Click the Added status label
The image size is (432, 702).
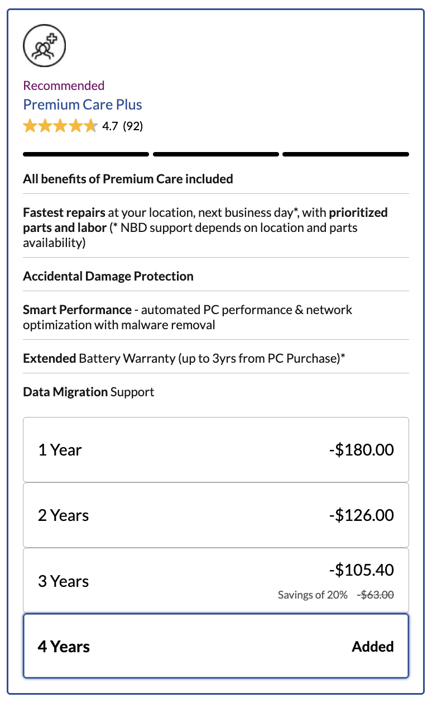coord(372,647)
